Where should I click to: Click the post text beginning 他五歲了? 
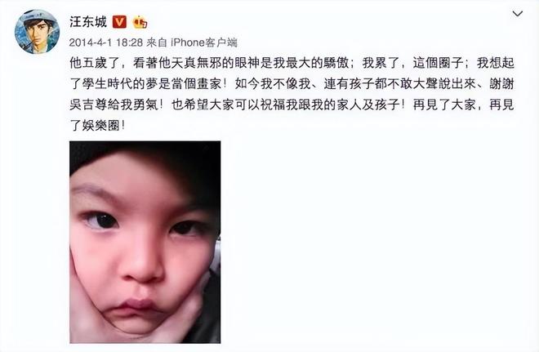tap(292, 94)
